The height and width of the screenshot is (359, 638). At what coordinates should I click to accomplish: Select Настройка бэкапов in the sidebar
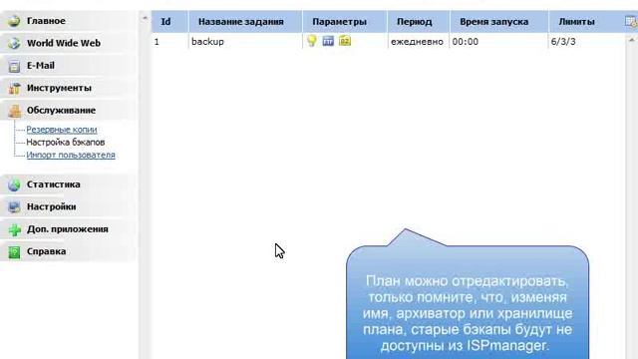pyautogui.click(x=66, y=142)
